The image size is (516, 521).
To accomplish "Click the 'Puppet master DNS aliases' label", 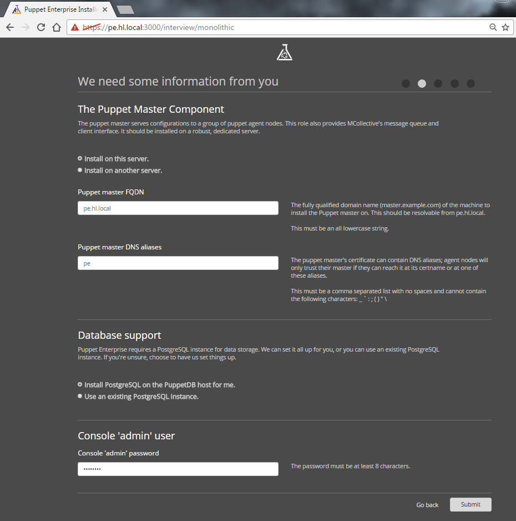I will (120, 247).
